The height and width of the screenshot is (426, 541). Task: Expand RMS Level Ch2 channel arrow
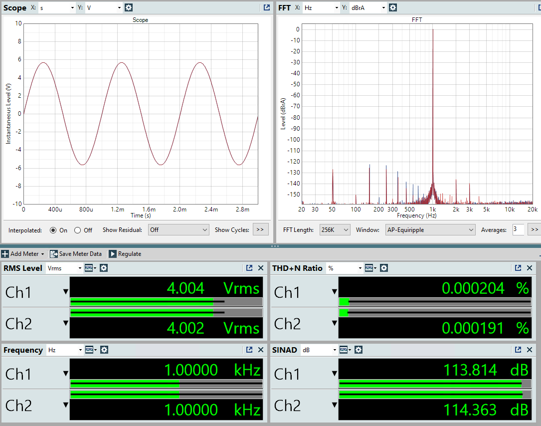point(65,323)
